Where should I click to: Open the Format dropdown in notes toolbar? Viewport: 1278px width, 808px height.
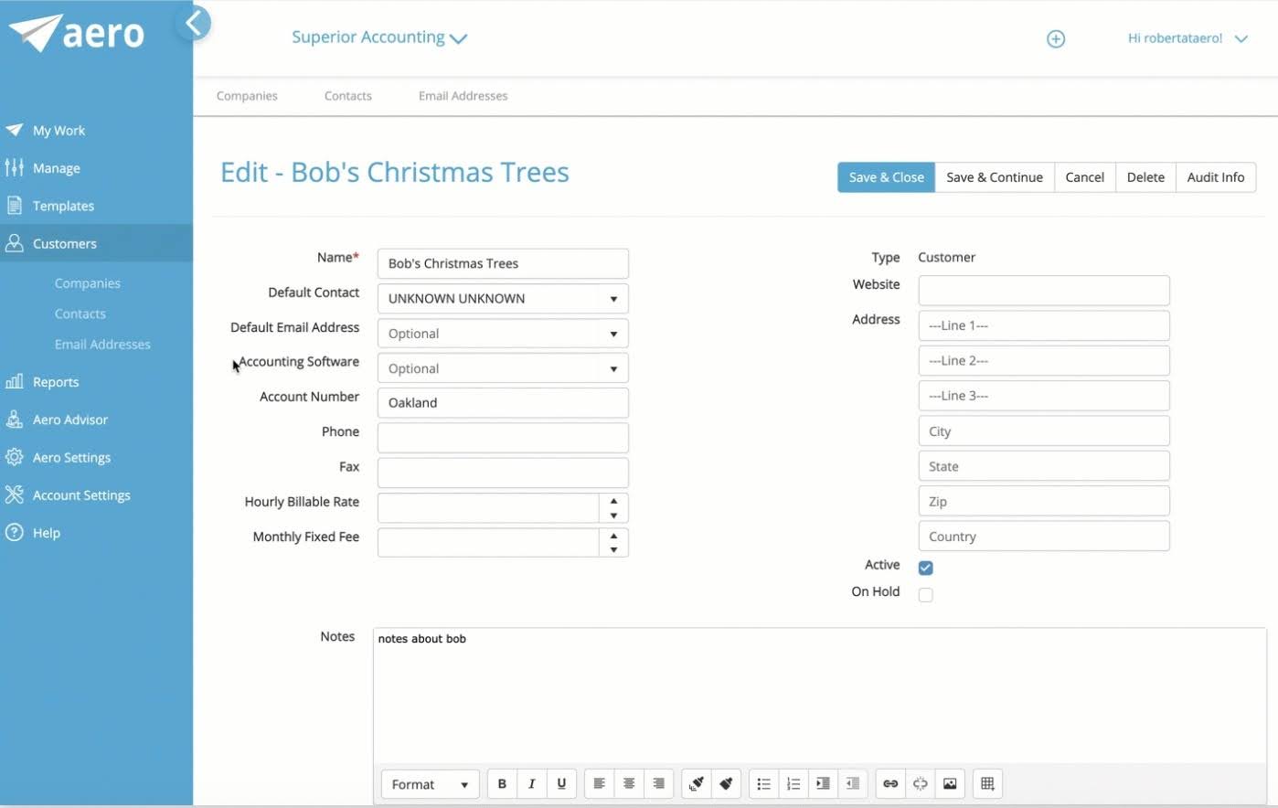[430, 783]
